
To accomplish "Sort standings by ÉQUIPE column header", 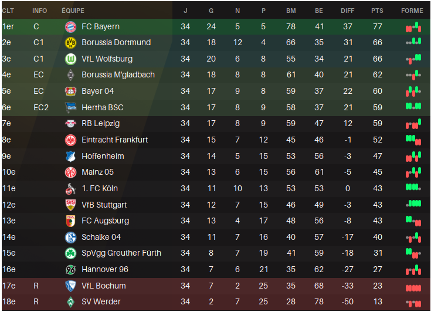I will [73, 11].
